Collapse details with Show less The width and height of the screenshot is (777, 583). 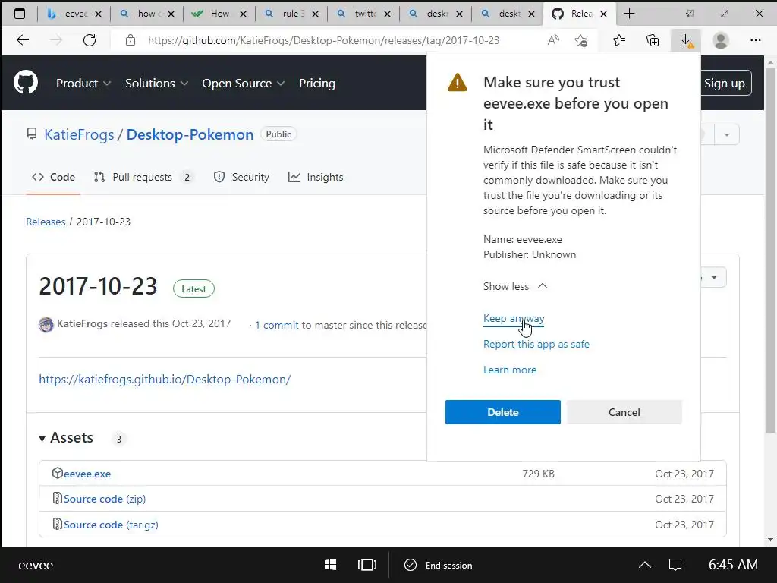515,286
